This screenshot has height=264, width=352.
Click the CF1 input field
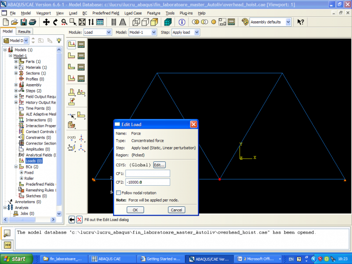tap(147, 174)
